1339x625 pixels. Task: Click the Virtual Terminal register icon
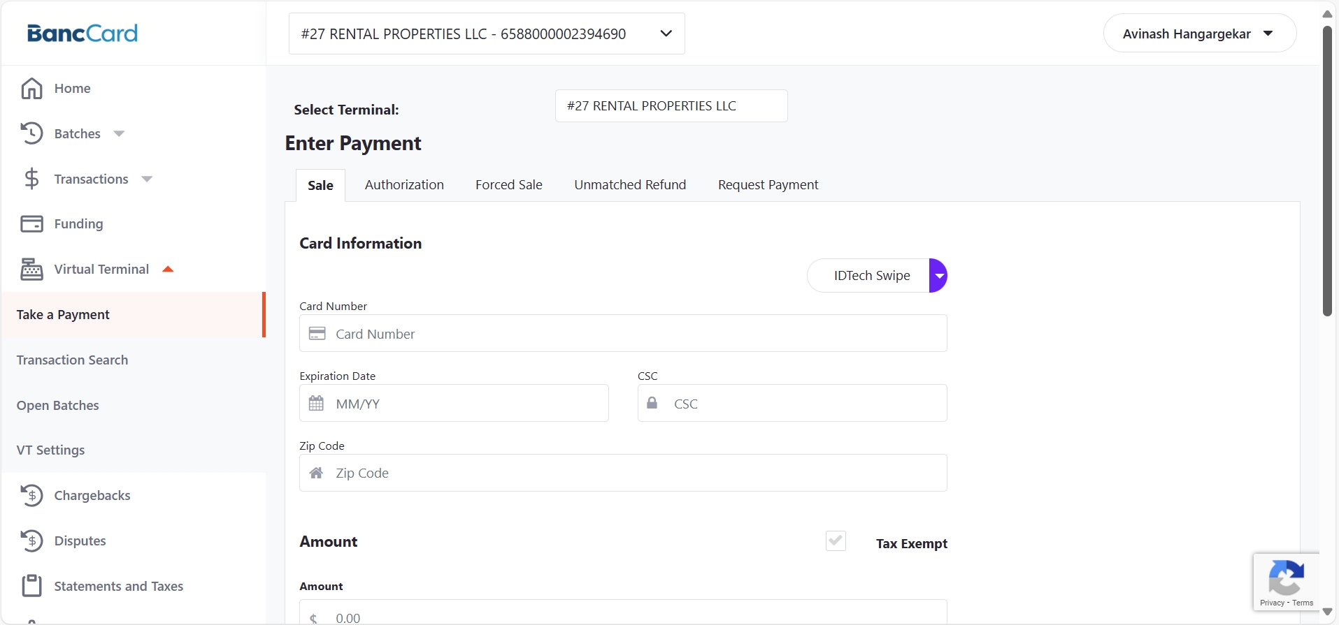coord(31,270)
